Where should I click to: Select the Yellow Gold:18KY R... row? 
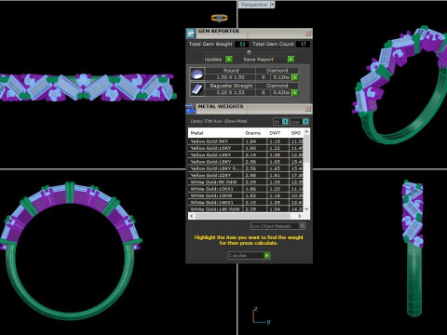click(246, 168)
